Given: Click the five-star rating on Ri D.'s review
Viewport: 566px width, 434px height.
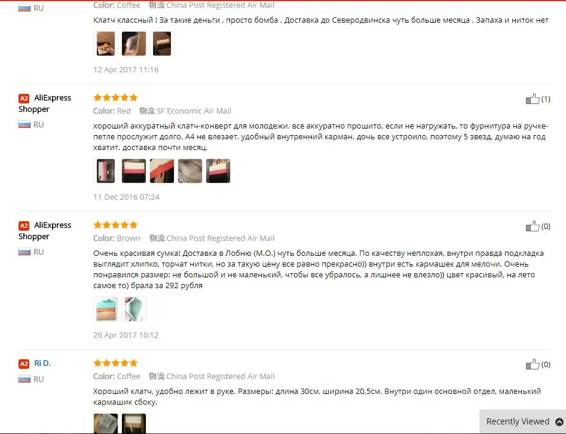Looking at the screenshot, I should pos(115,363).
